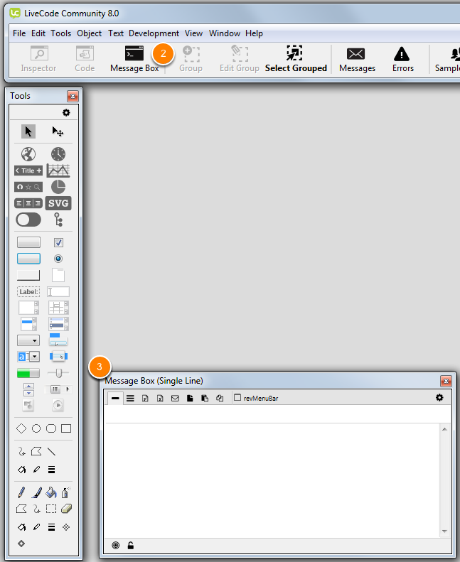Pick the Tree view widget
This screenshot has width=460, height=562.
pyautogui.click(x=58, y=220)
